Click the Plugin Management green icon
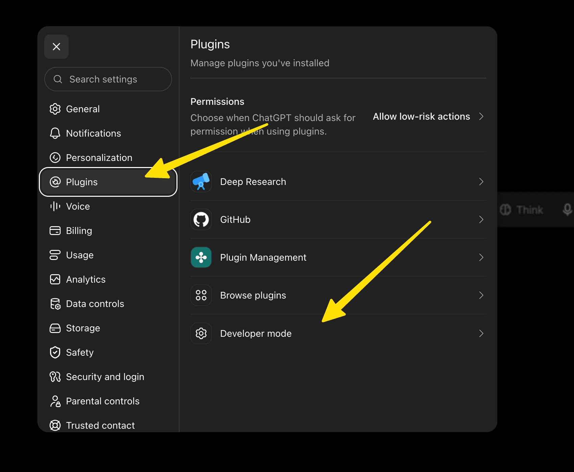The image size is (574, 472). pos(201,257)
